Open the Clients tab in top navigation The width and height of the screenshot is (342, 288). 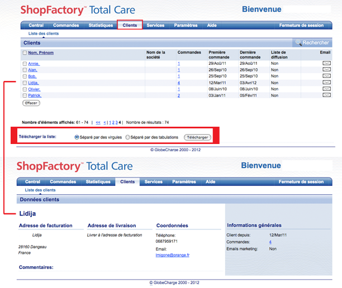pyautogui.click(x=130, y=25)
